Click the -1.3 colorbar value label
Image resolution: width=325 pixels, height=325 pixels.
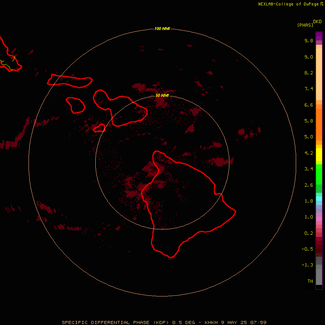click(307, 265)
